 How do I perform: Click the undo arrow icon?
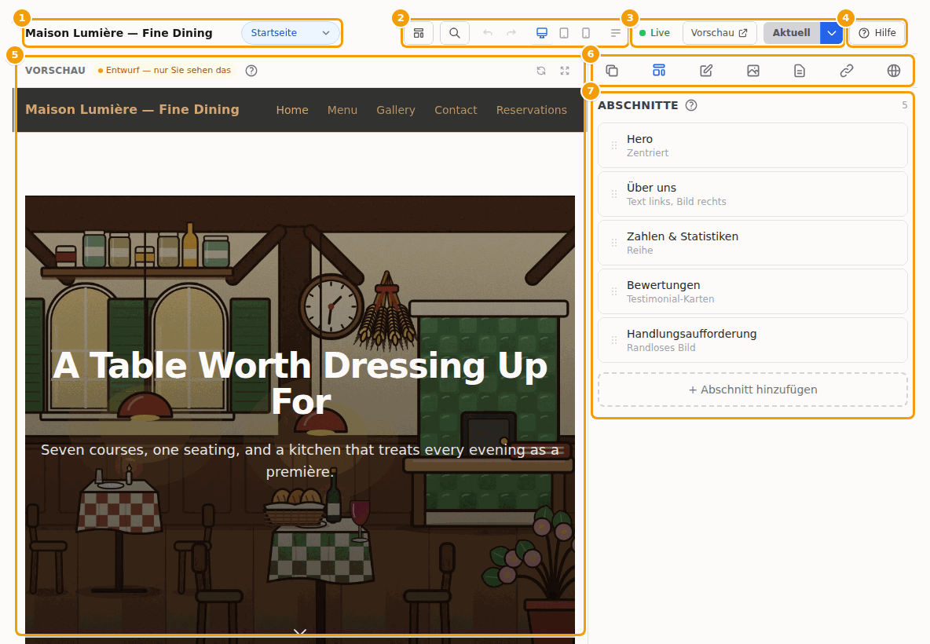[488, 33]
